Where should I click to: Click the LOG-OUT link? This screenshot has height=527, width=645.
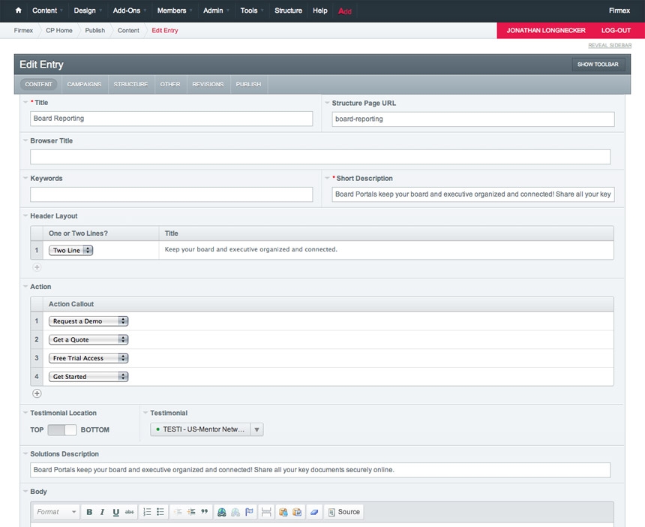pos(616,31)
